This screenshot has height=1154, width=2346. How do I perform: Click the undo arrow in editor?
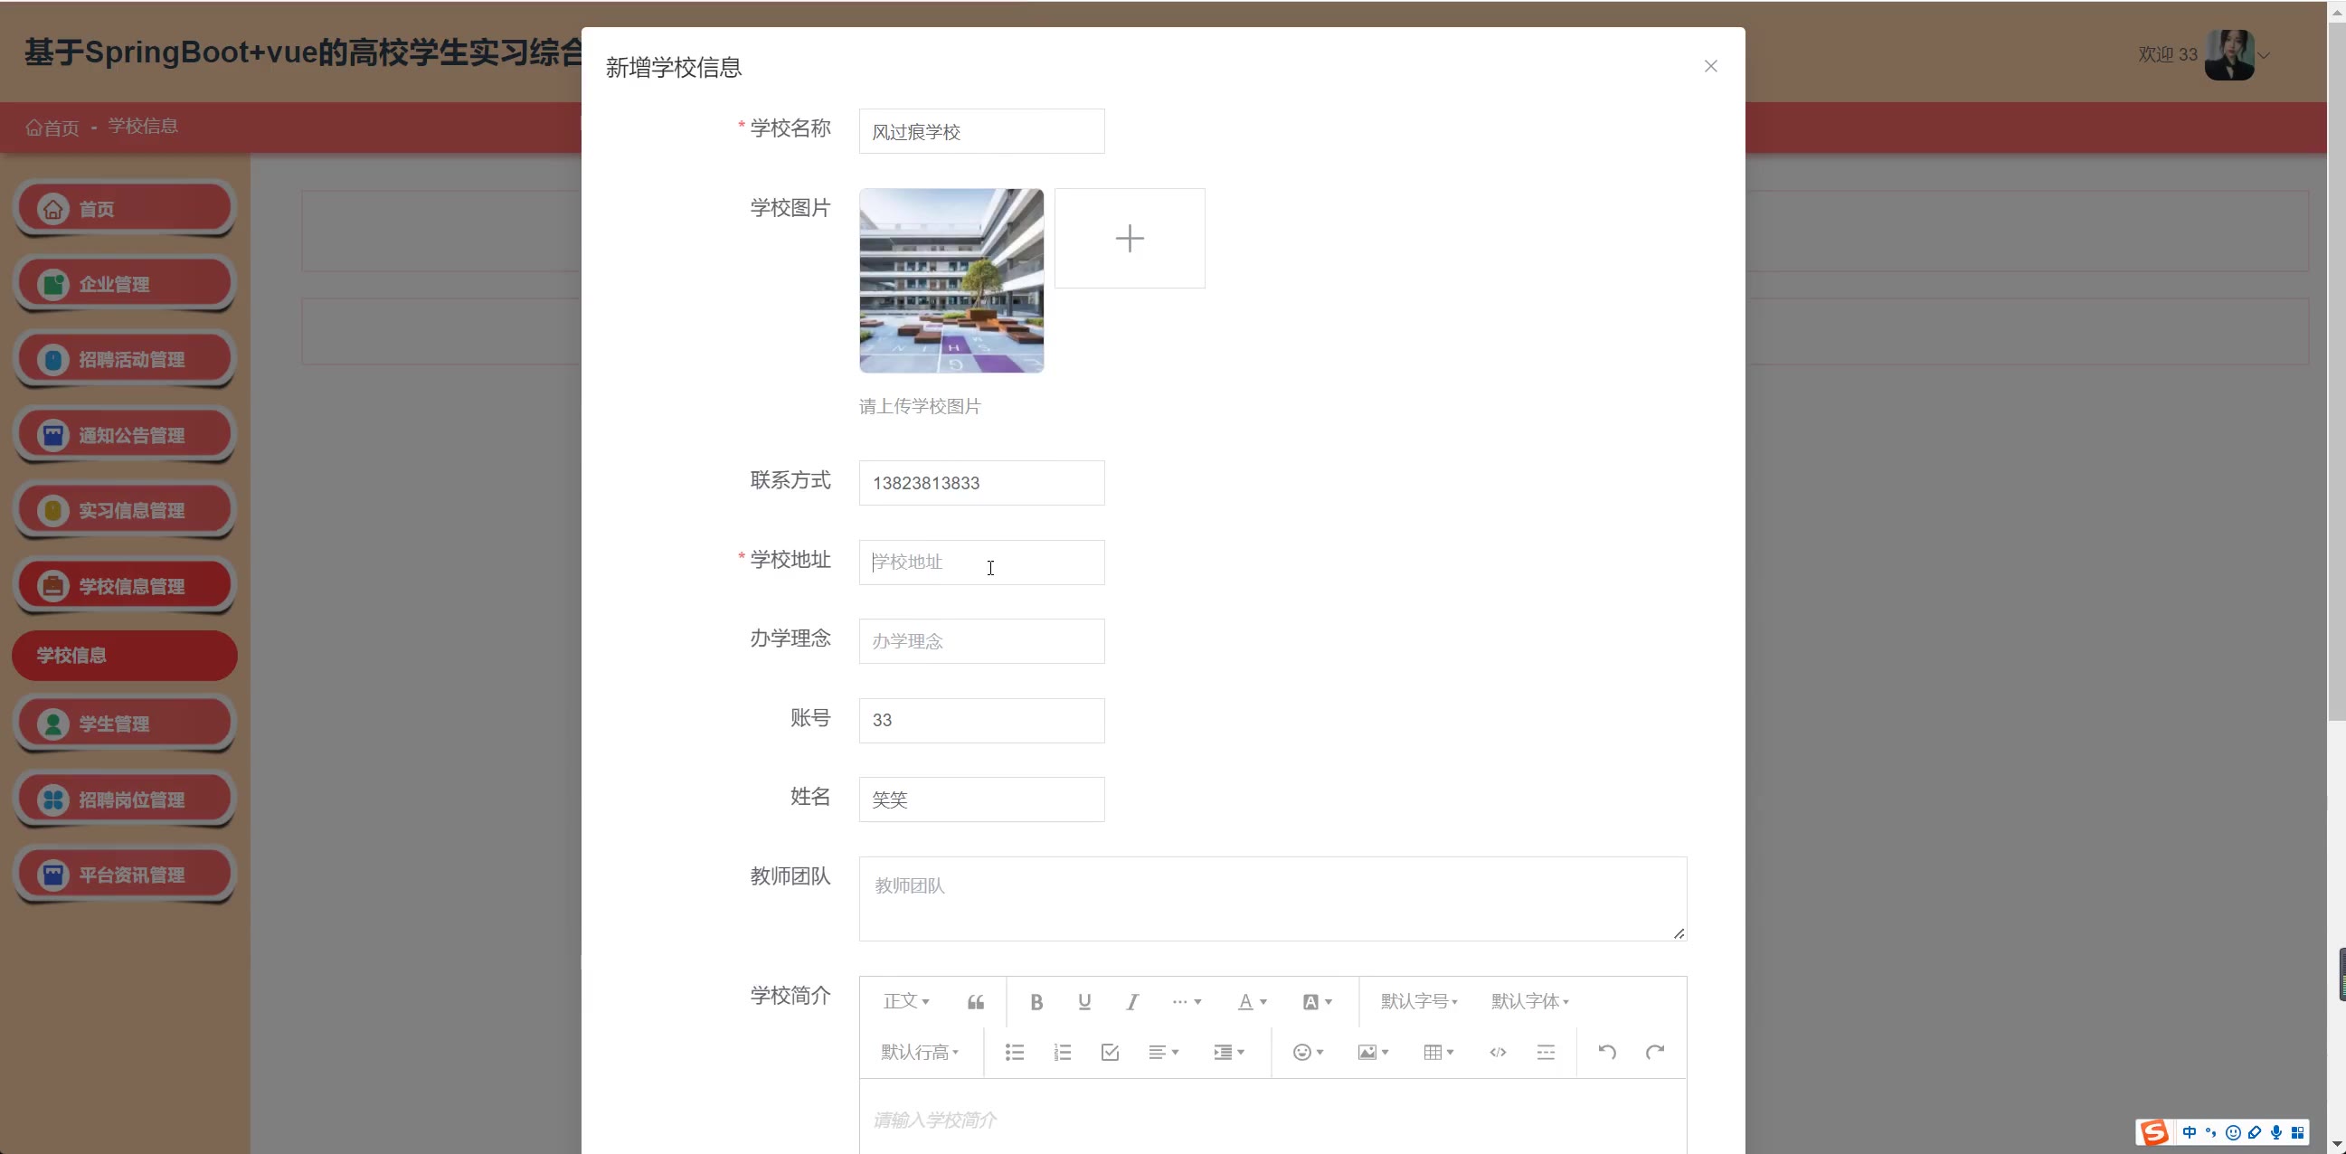point(1606,1053)
